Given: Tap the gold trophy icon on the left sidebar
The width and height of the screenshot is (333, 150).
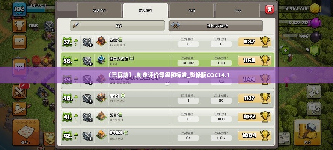Looking at the screenshot, I should [x=19, y=25].
